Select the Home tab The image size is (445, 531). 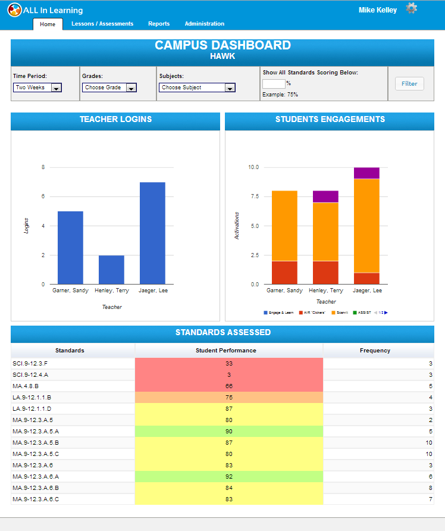48,24
